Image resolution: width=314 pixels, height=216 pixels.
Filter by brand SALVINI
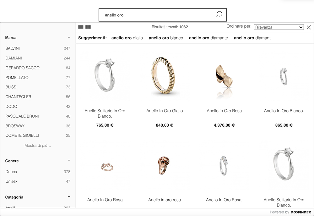[38, 48]
